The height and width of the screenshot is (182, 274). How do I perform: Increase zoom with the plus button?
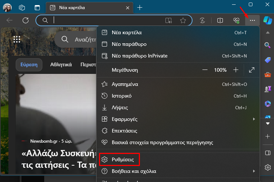[x=236, y=70]
